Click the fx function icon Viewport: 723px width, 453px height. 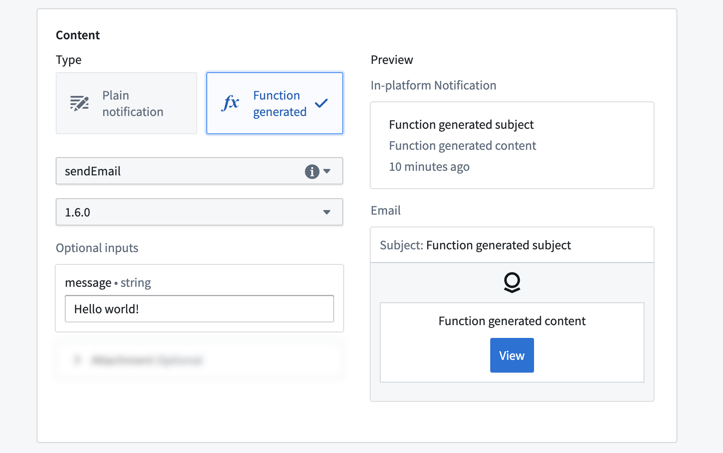tap(231, 103)
